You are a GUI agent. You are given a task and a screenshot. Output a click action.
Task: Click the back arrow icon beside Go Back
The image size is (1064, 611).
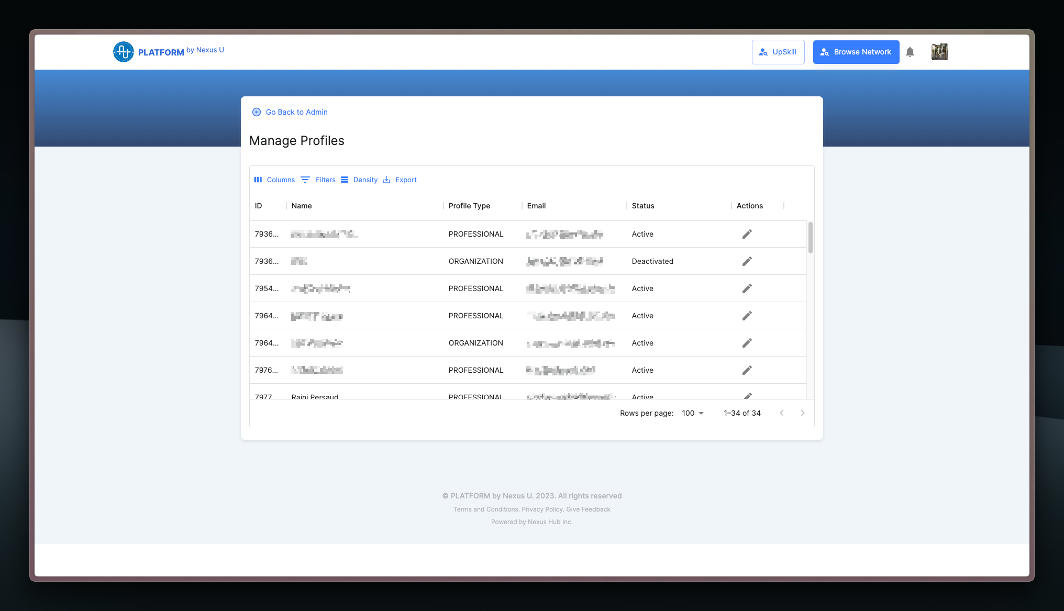point(256,112)
